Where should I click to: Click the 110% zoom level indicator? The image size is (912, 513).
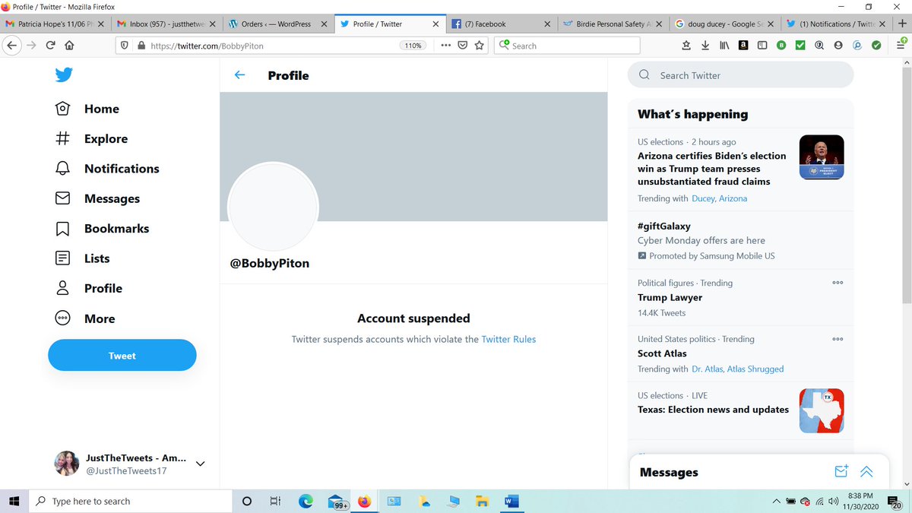[413, 46]
